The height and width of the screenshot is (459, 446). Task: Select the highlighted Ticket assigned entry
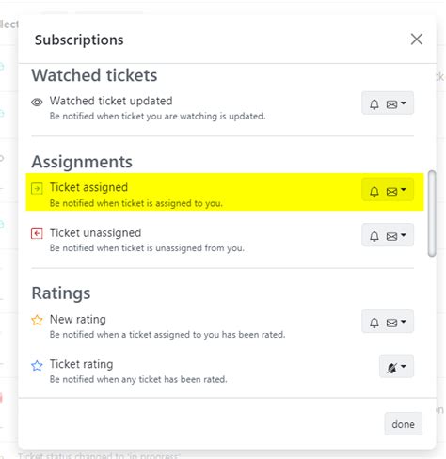coord(225,192)
